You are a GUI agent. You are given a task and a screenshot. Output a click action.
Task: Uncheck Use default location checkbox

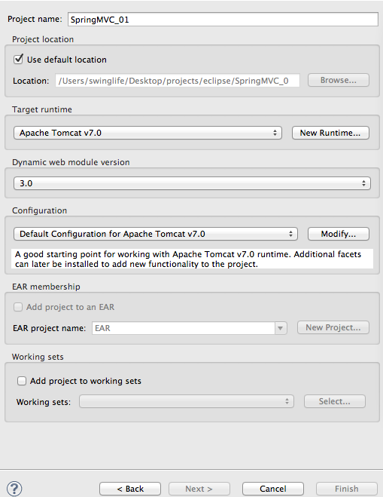[18, 60]
